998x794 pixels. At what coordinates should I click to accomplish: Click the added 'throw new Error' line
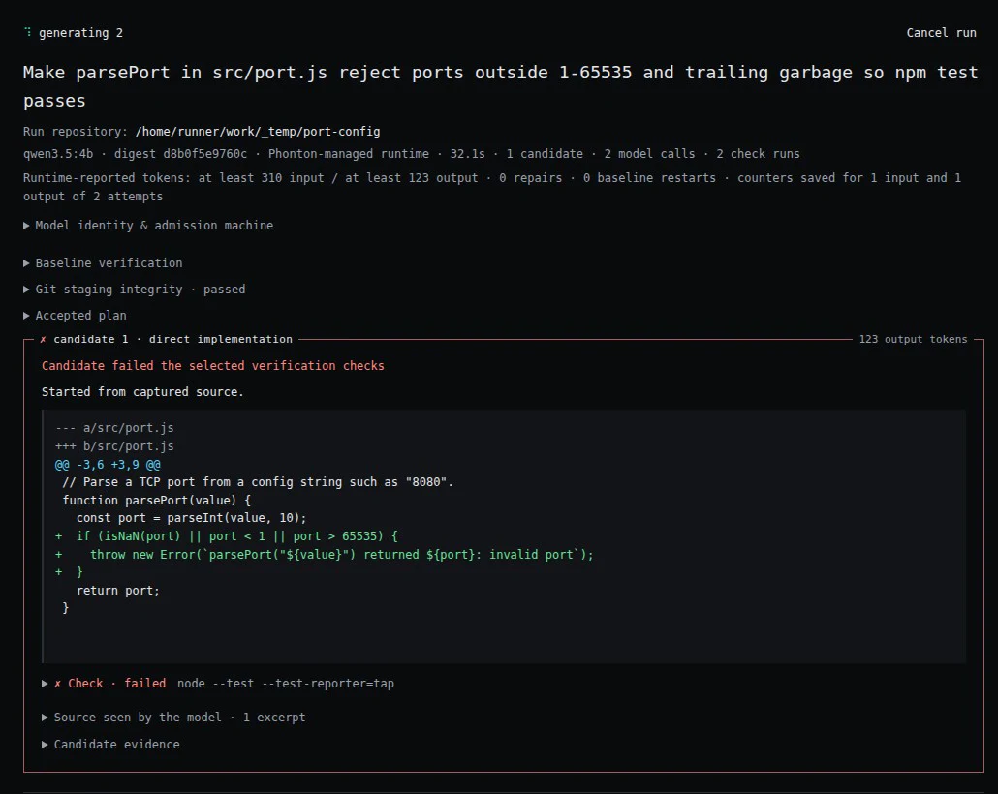(325, 554)
